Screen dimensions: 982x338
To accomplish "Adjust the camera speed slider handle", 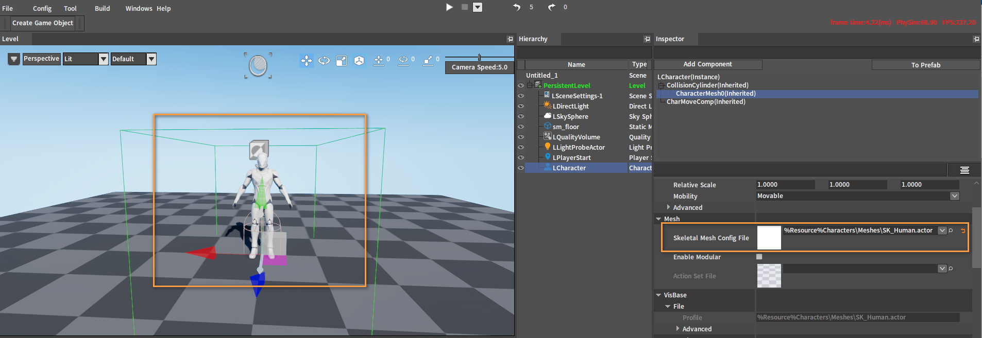I will click(479, 57).
